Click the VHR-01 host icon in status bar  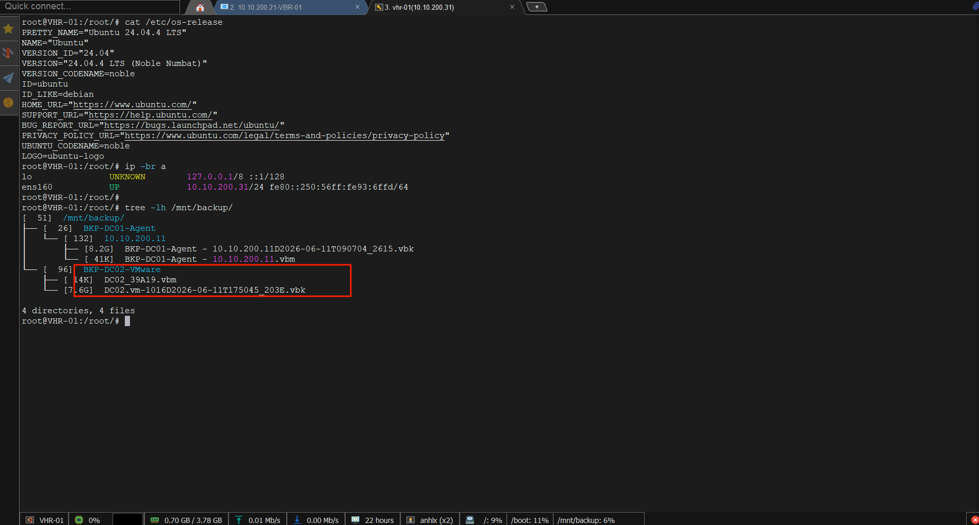tap(30, 520)
